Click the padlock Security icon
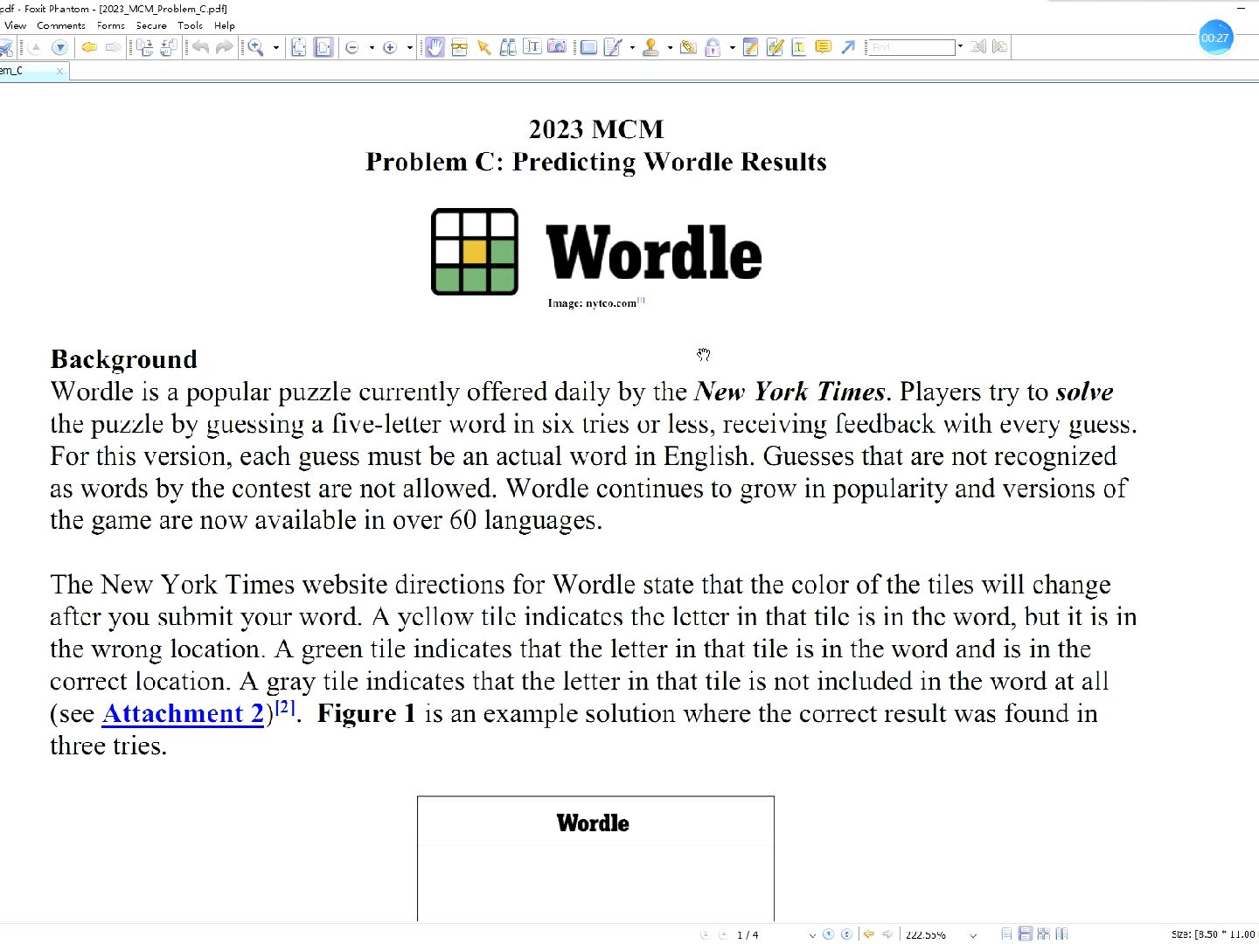This screenshot has width=1259, height=944. [x=713, y=47]
